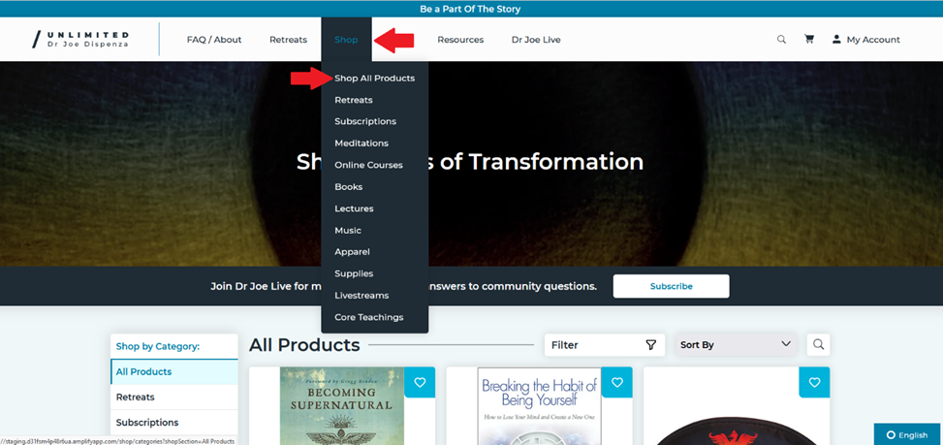This screenshot has width=943, height=445.
Task: Select Meditations from the Shop dropdown
Action: point(361,143)
